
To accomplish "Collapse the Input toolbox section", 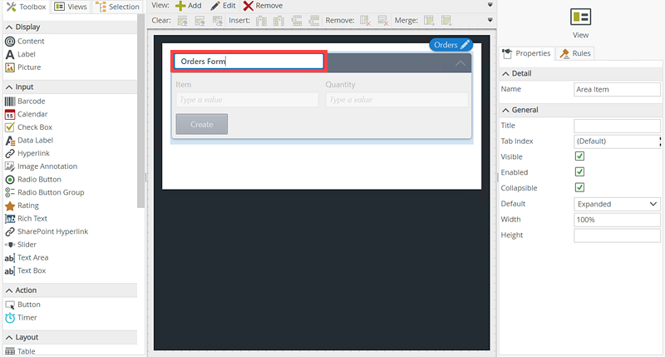I will click(x=9, y=87).
